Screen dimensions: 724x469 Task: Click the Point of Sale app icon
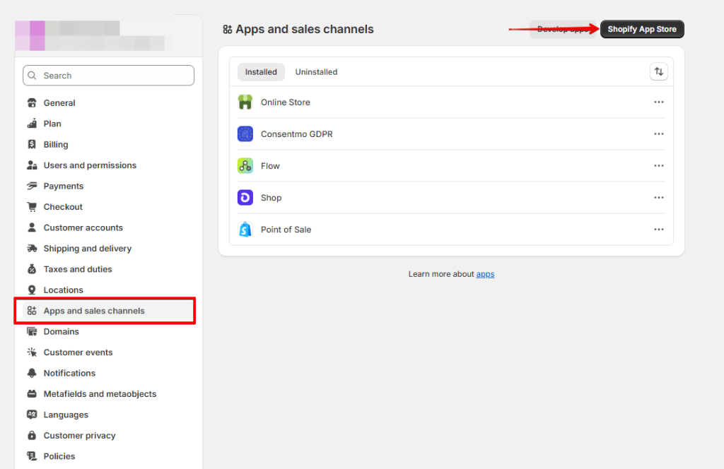tap(245, 229)
